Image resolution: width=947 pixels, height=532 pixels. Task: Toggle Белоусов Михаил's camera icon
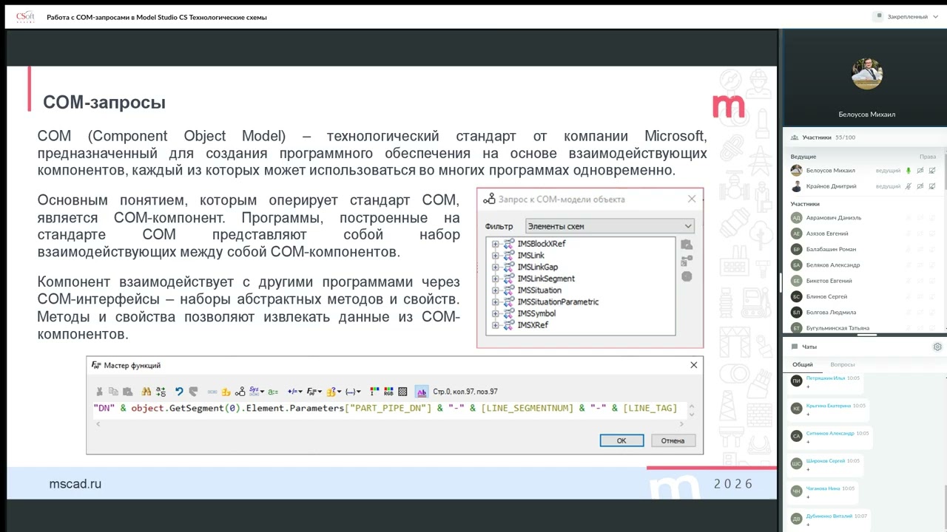click(x=920, y=171)
